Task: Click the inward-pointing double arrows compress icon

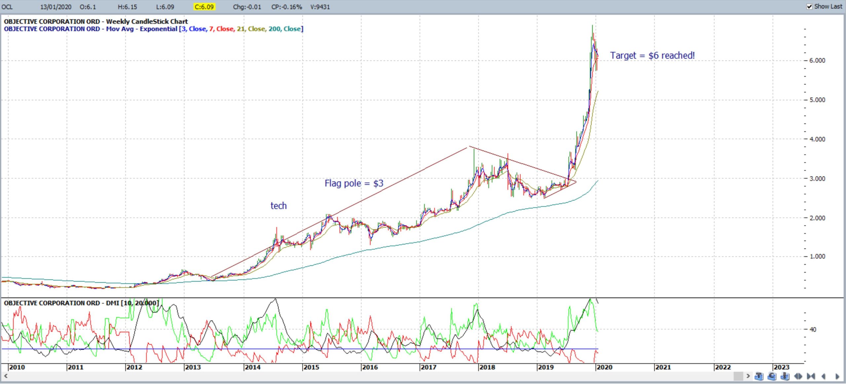Action: 811,376
